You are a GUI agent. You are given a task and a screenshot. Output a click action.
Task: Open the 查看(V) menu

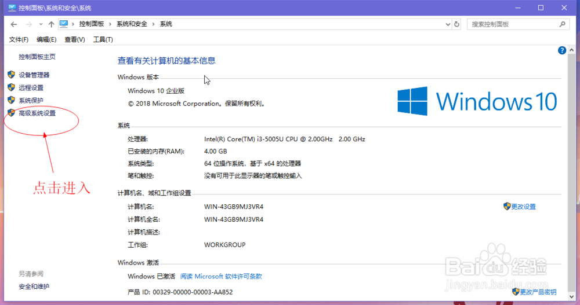pyautogui.click(x=75, y=39)
